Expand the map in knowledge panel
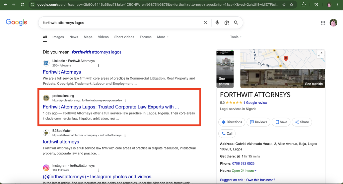 click(320, 54)
